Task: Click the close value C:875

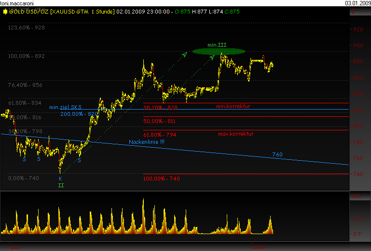Action: click(x=232, y=12)
